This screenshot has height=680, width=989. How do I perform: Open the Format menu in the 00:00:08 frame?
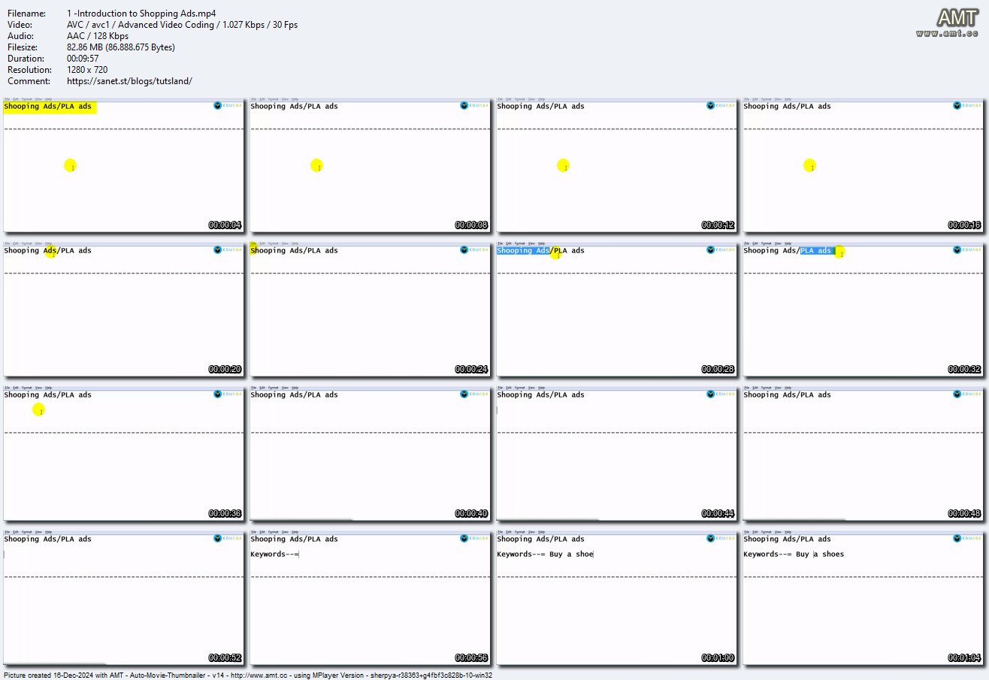pyautogui.click(x=273, y=99)
